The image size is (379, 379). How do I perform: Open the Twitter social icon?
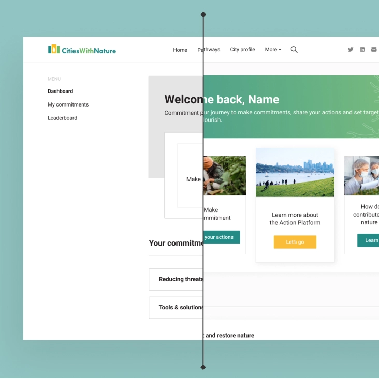pyautogui.click(x=351, y=49)
